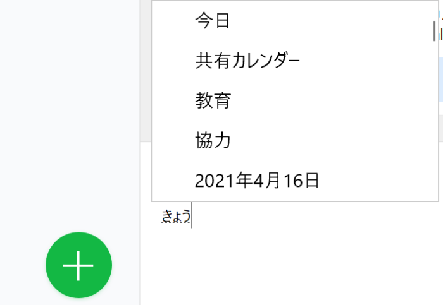
Task: Click blank space right of 2021年4月16日 row
Action: point(376,181)
